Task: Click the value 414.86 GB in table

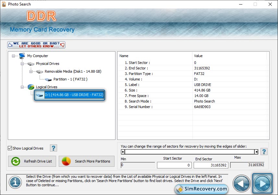Action: 202,90
